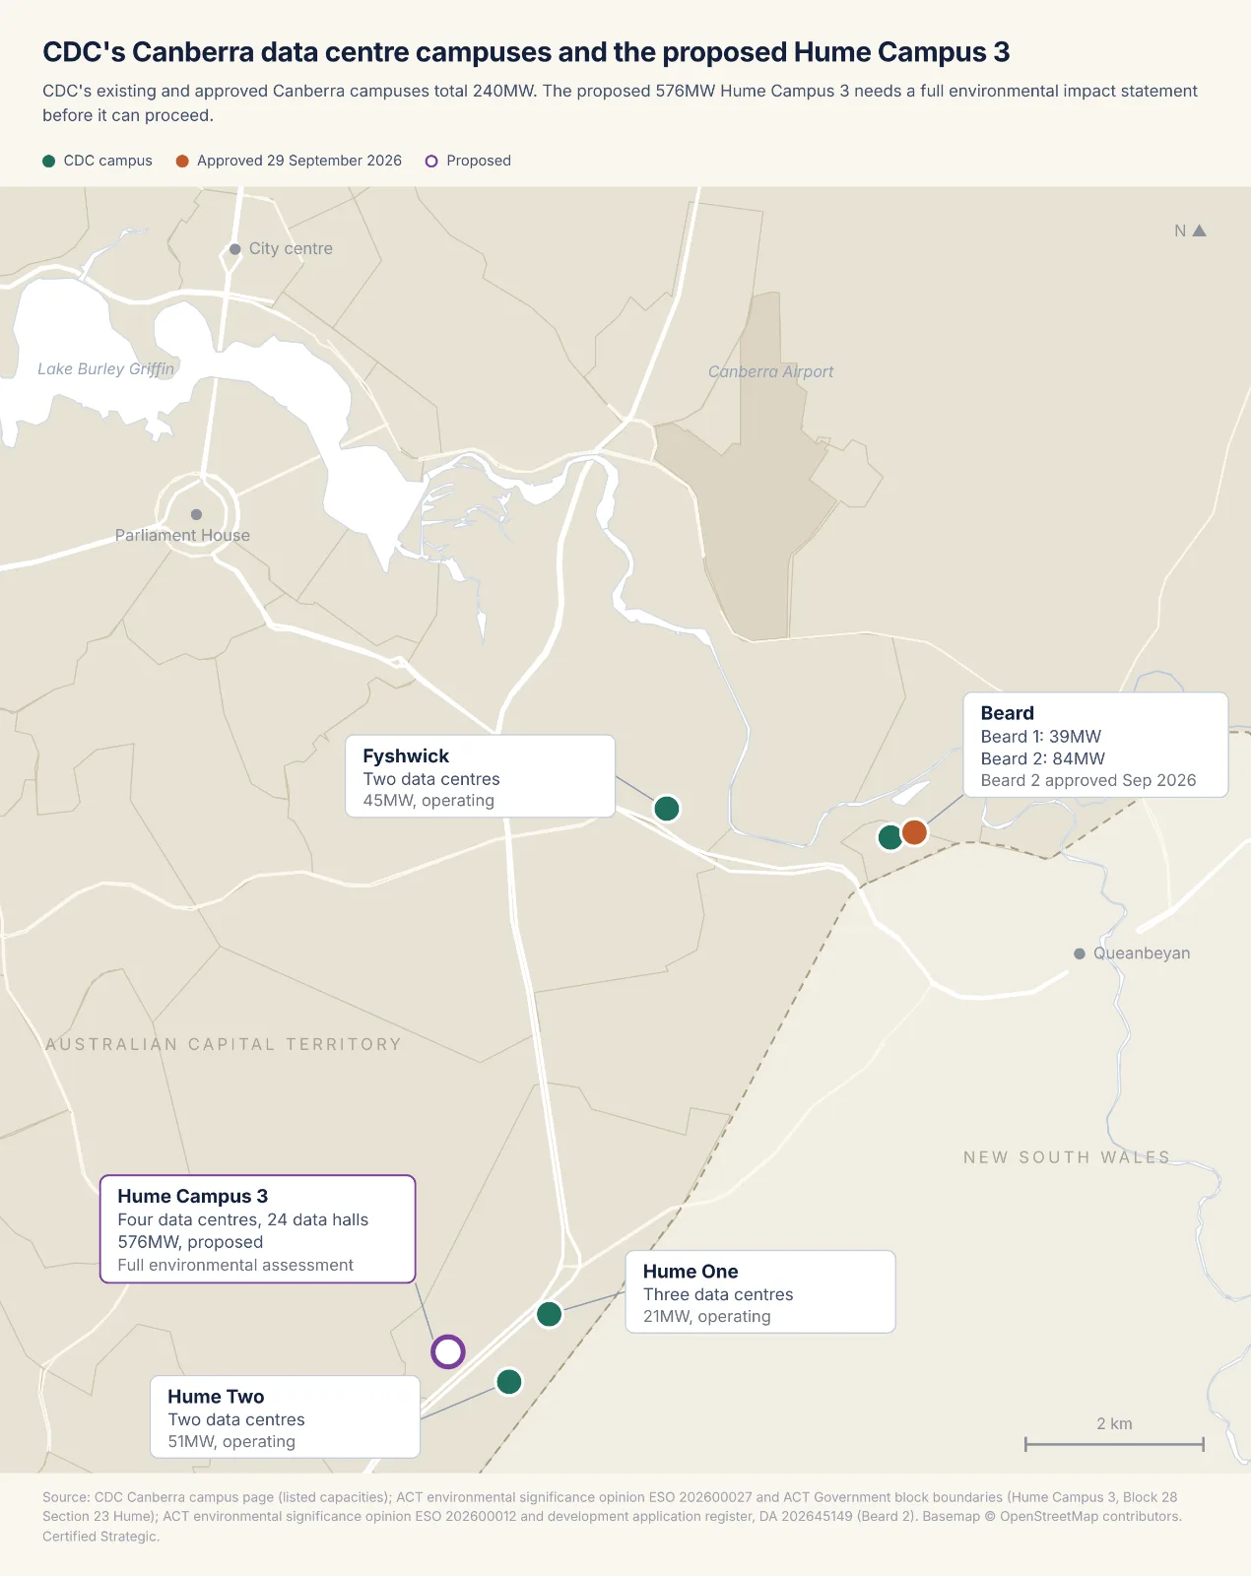The height and width of the screenshot is (1576, 1251).
Task: Click the Fyshwick campus green marker
Action: click(667, 809)
